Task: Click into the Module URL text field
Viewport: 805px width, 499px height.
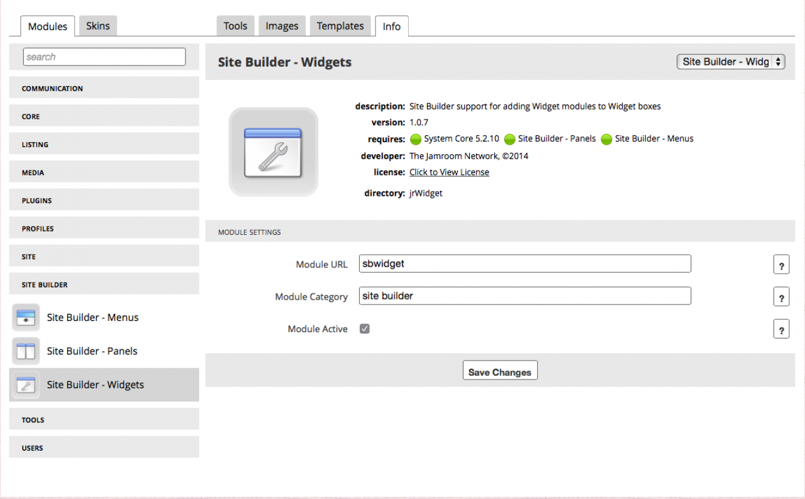Action: (525, 264)
